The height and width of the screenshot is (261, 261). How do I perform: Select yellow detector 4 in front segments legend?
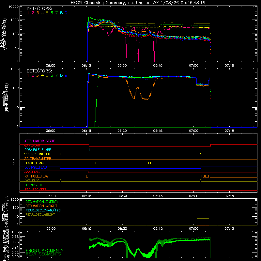(x=42, y=13)
